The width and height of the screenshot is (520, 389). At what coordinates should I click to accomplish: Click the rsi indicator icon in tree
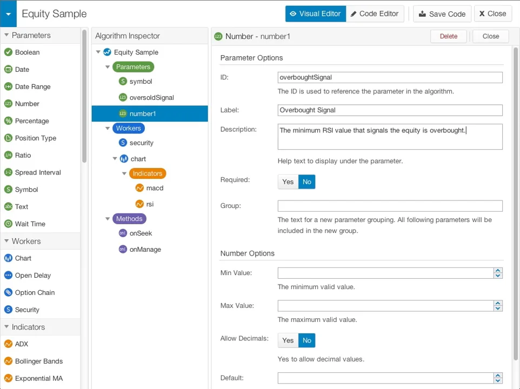click(x=139, y=204)
